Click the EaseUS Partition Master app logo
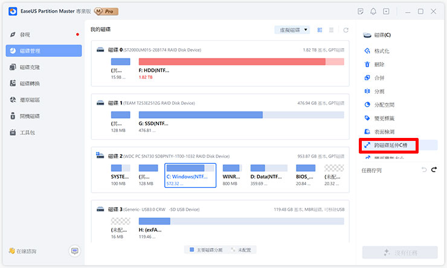 [13, 11]
